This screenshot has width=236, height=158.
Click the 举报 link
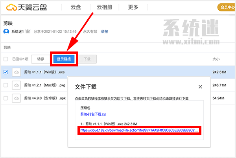click(x=105, y=31)
